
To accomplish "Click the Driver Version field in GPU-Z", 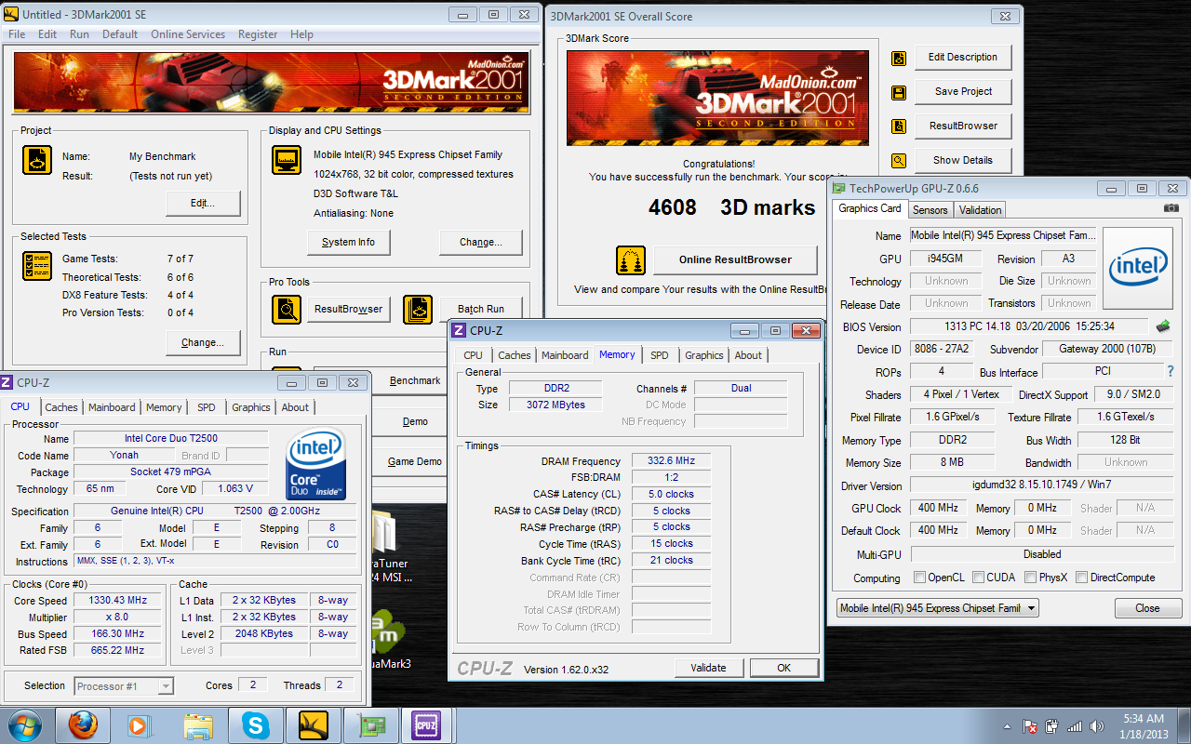I will click(1040, 485).
